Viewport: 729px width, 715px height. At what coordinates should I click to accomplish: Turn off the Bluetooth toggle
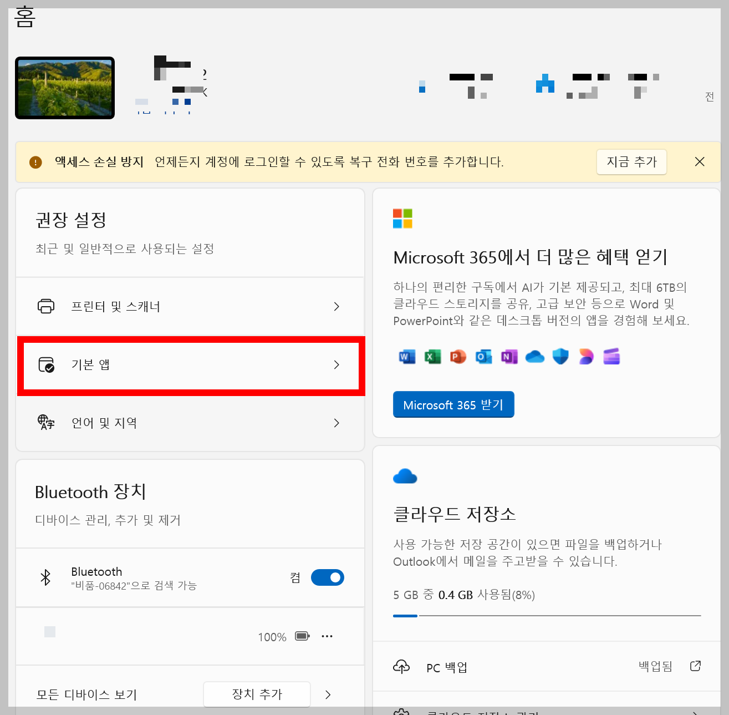tap(327, 577)
